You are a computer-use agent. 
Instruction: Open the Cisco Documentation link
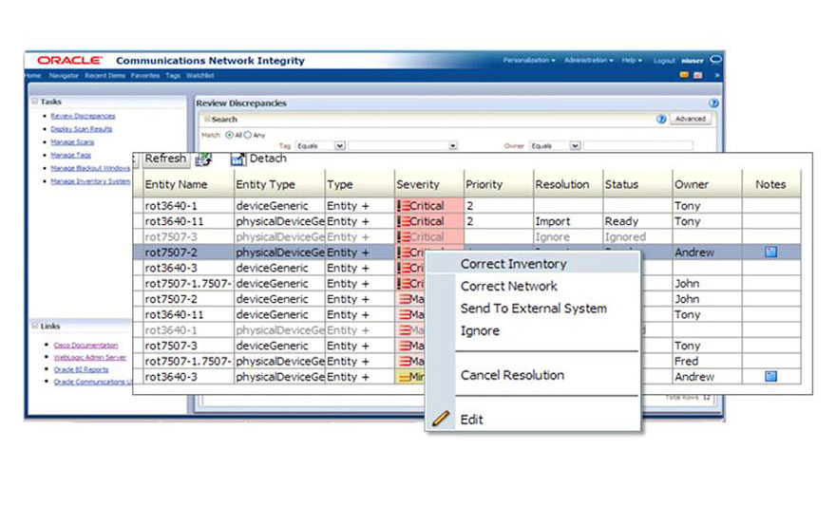85,346
